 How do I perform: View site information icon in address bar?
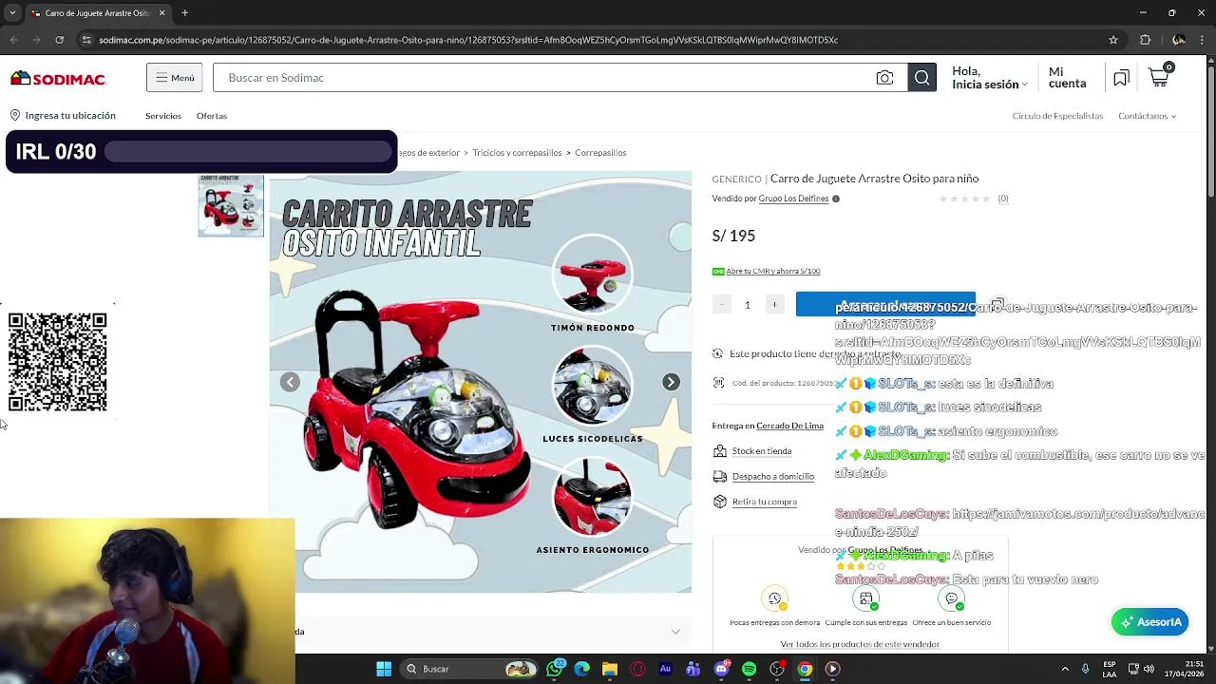click(x=86, y=40)
